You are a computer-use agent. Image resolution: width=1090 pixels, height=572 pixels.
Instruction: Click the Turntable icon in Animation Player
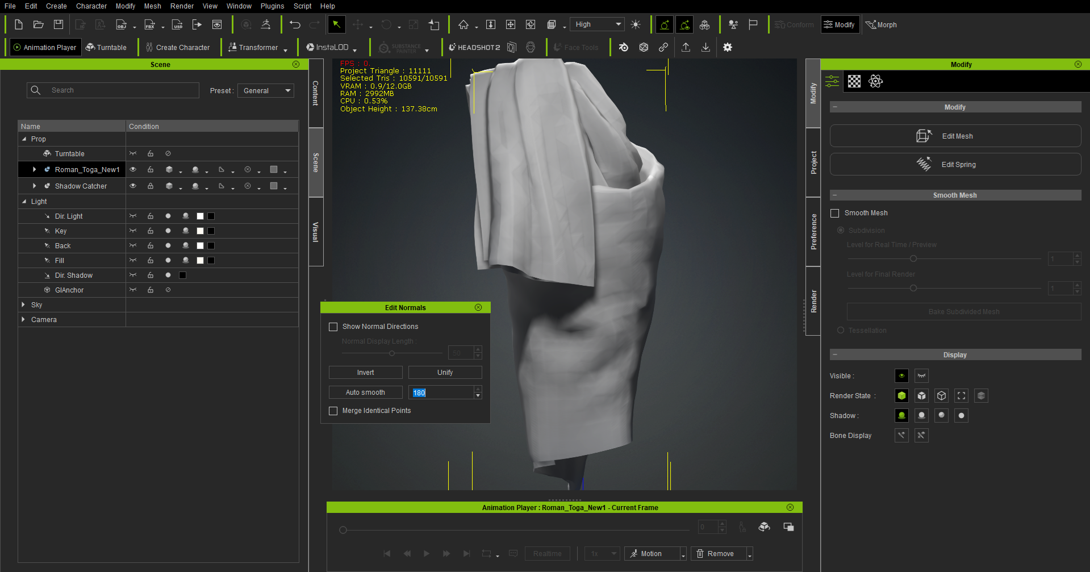[x=764, y=527]
